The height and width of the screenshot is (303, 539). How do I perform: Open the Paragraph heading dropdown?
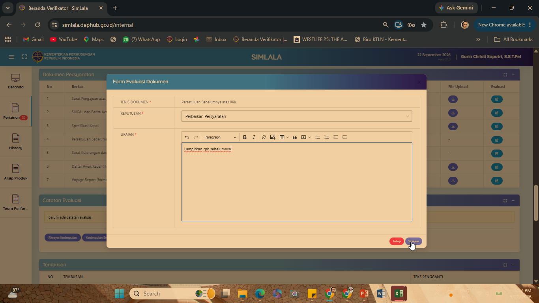pyautogui.click(x=220, y=137)
